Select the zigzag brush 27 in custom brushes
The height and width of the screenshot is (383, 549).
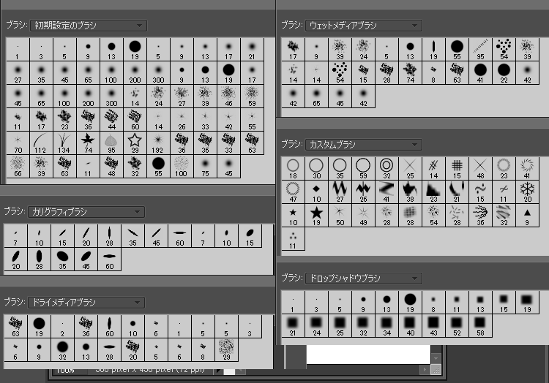[340, 192]
